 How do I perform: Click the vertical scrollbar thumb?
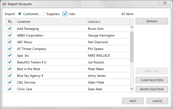(132, 47)
